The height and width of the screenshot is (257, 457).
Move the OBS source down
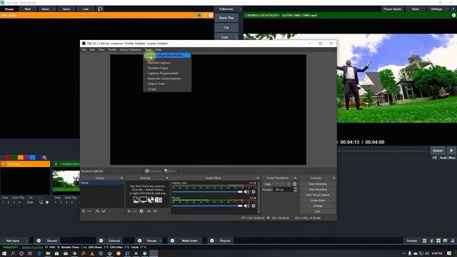(155, 211)
